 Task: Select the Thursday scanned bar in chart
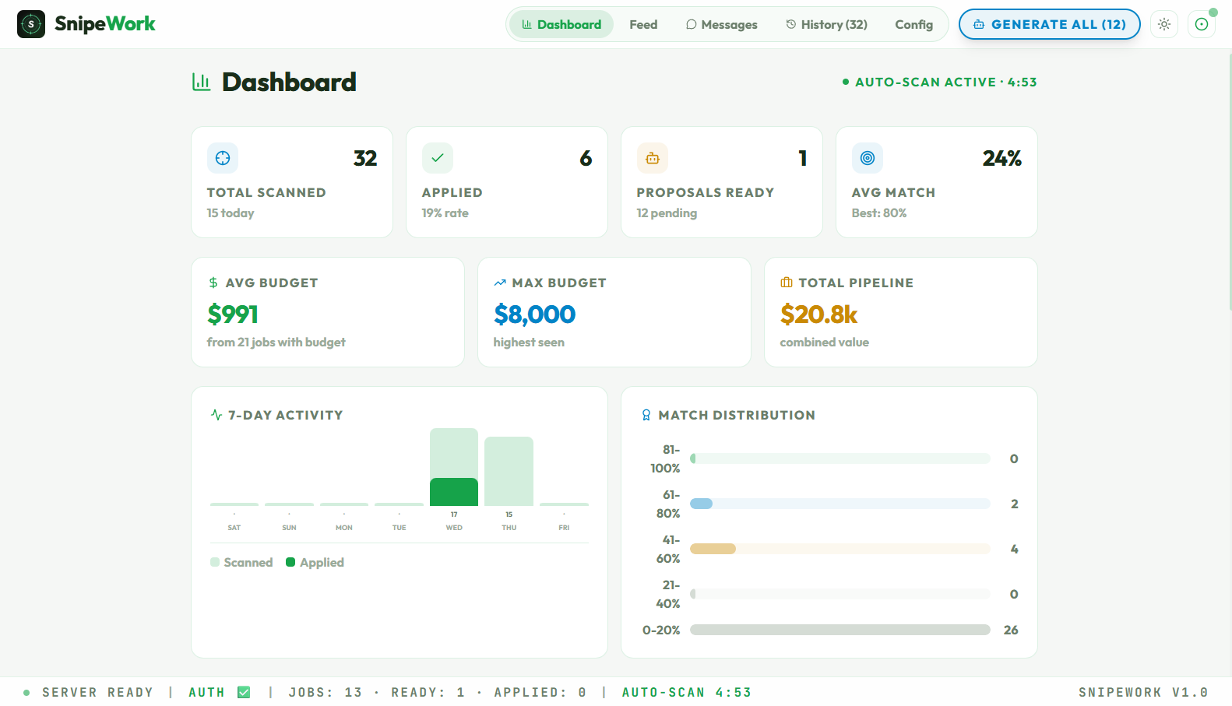509,471
